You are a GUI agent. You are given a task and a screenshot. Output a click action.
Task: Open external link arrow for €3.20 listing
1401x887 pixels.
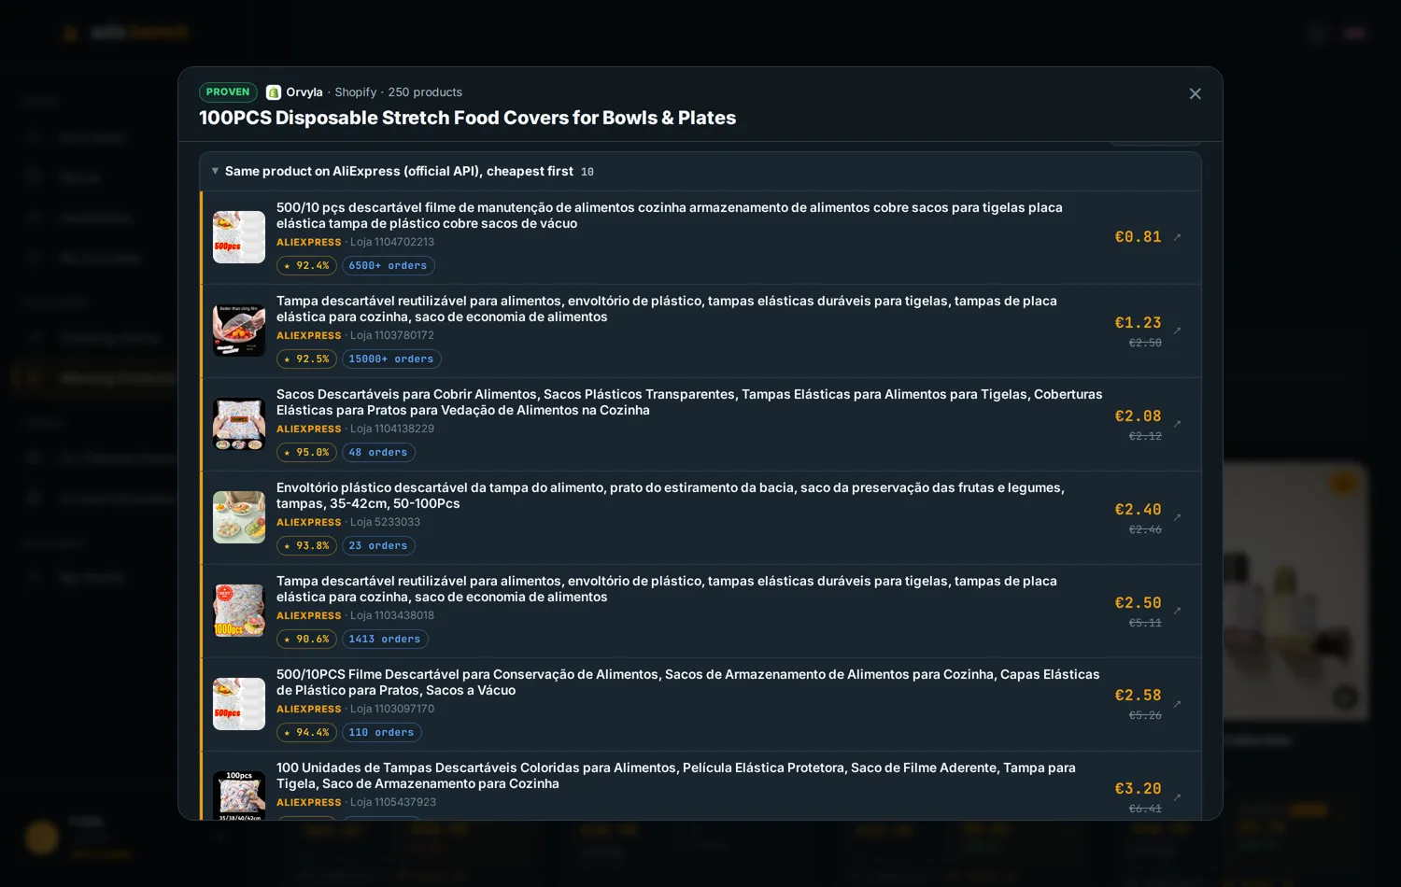(1177, 797)
